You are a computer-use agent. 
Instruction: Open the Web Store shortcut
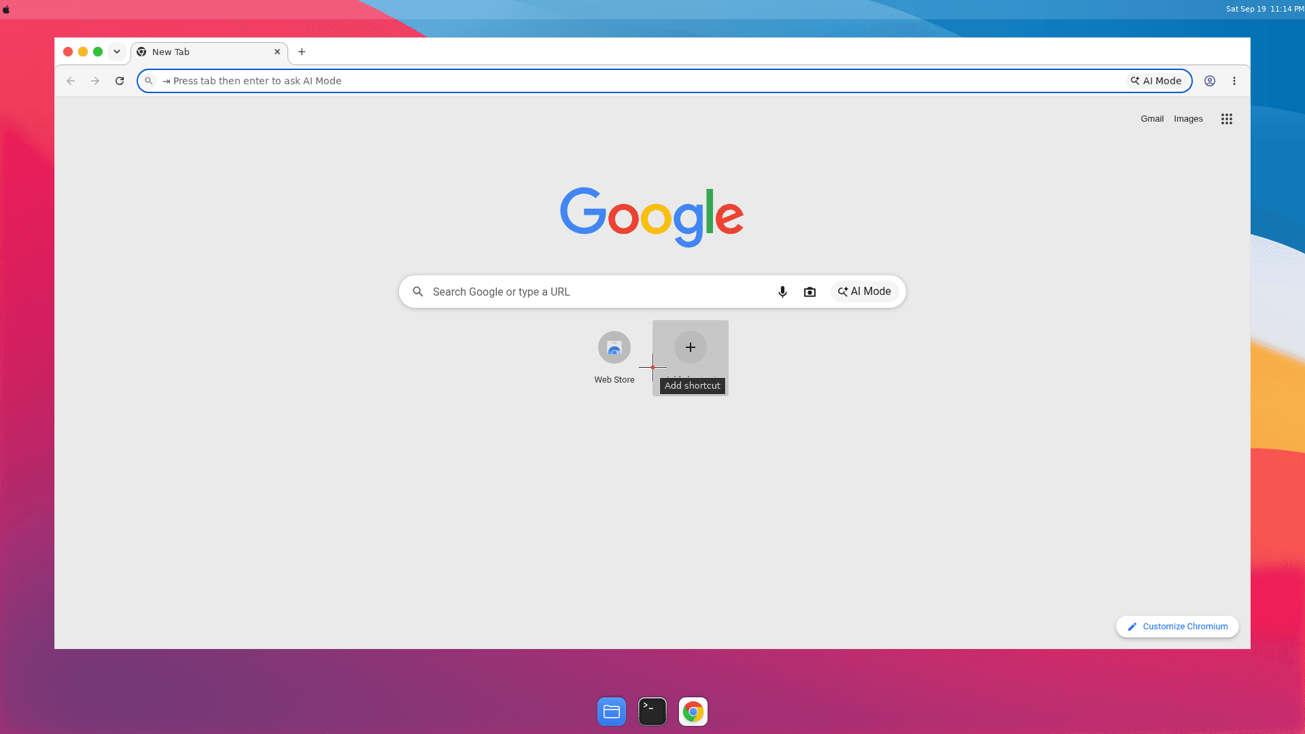[x=614, y=357]
